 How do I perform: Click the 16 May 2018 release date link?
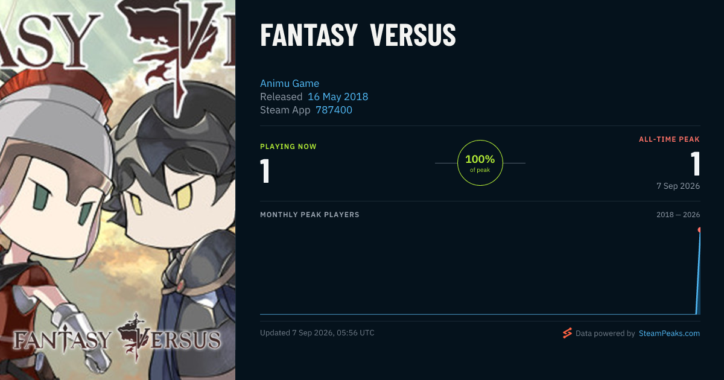tap(338, 97)
